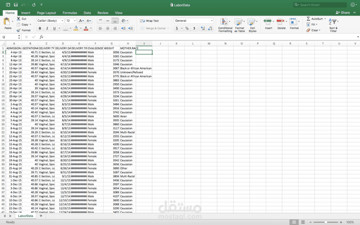360x225 pixels.
Task: Toggle Bold formatting
Action: pyautogui.click(x=40, y=28)
